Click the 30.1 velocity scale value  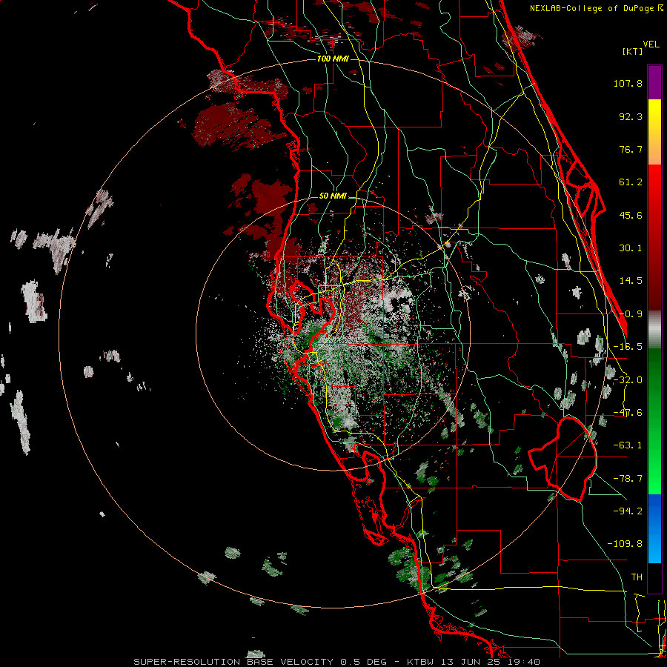[x=631, y=248]
